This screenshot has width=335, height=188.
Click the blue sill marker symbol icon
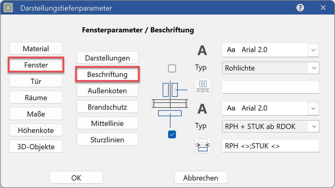[x=203, y=145]
